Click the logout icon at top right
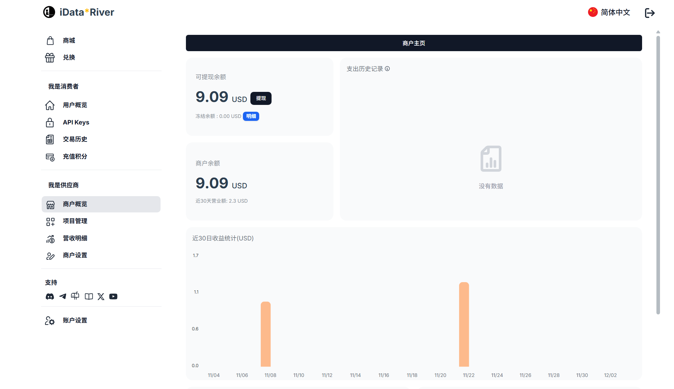 pyautogui.click(x=650, y=13)
